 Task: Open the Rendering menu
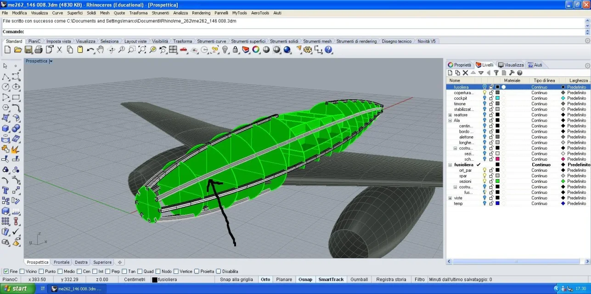[201, 13]
